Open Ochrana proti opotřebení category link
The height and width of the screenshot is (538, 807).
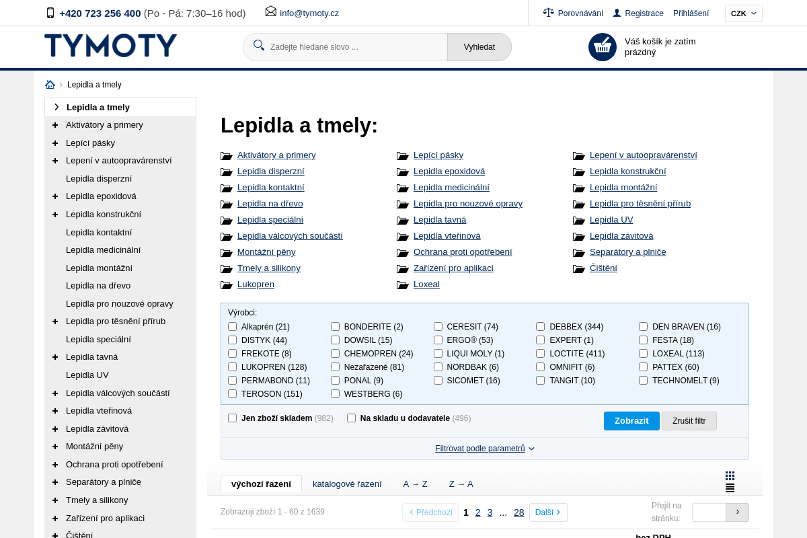coord(463,252)
